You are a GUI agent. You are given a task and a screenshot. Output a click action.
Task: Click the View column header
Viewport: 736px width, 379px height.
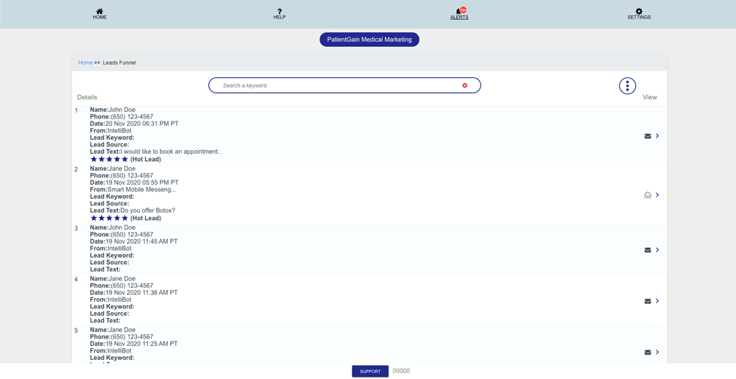(650, 97)
